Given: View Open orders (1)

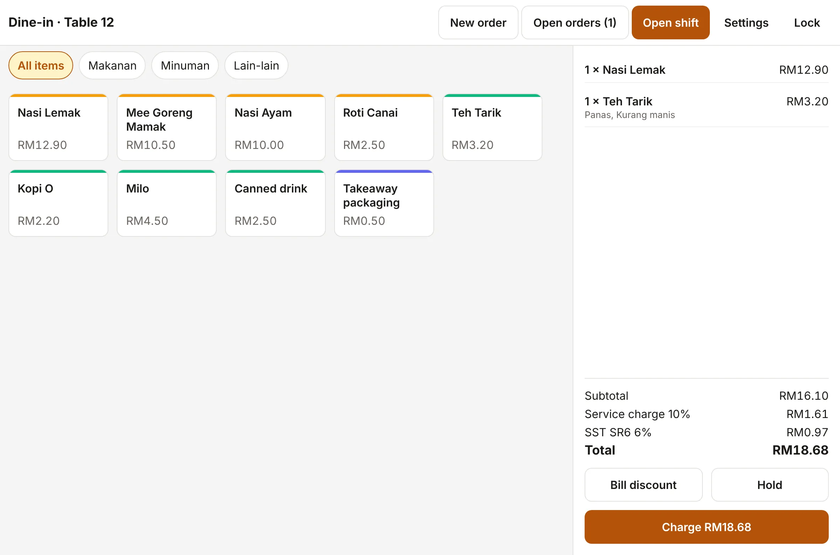Looking at the screenshot, I should (x=574, y=22).
